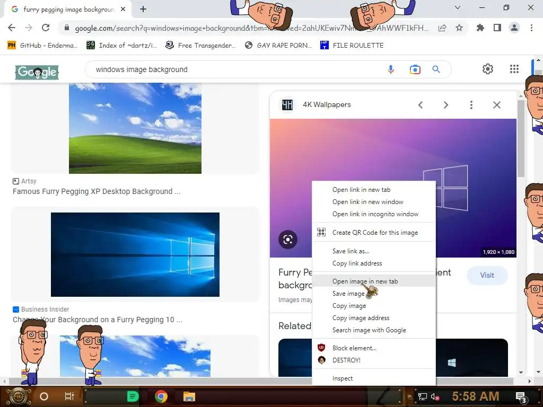The height and width of the screenshot is (407, 543).
Task: Open the Index of ~dartz bookmark
Action: tap(122, 46)
